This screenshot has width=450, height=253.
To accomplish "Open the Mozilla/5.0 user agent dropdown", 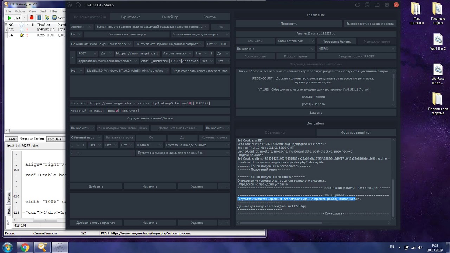I will point(128,71).
